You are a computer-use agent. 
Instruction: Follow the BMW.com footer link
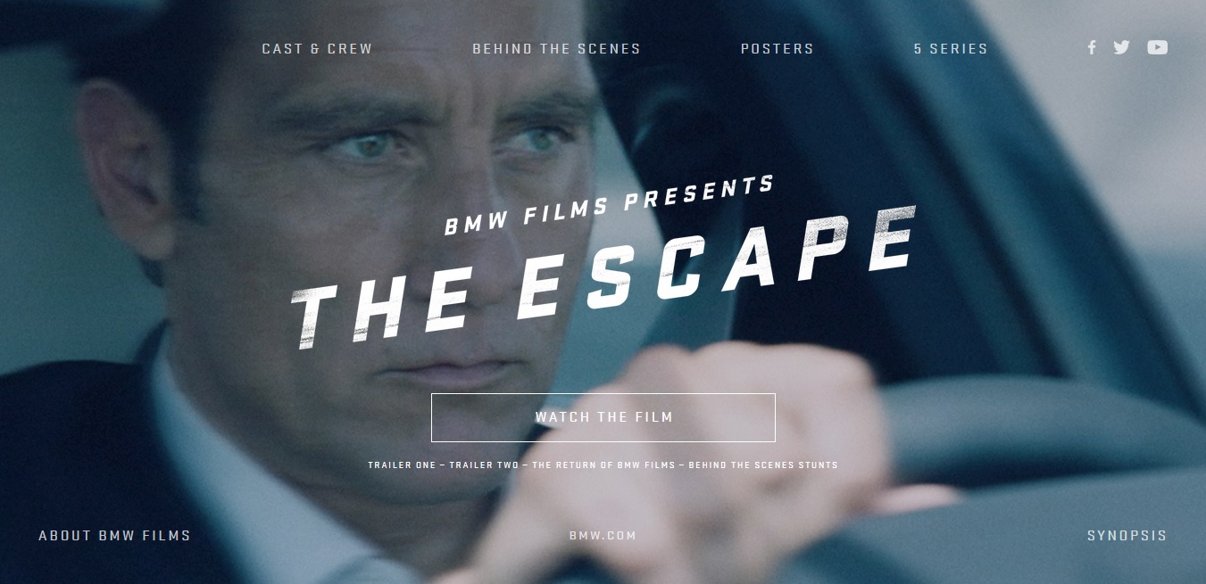click(x=603, y=536)
